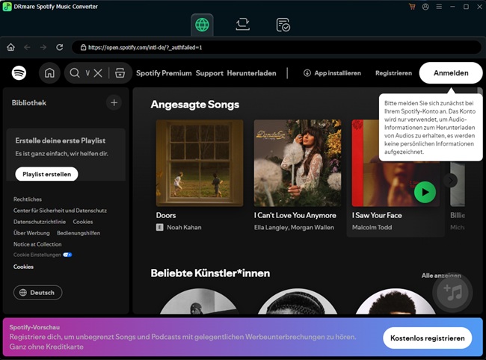Click I Saw Your Face title
This screenshot has width=486, height=360.
(x=377, y=215)
